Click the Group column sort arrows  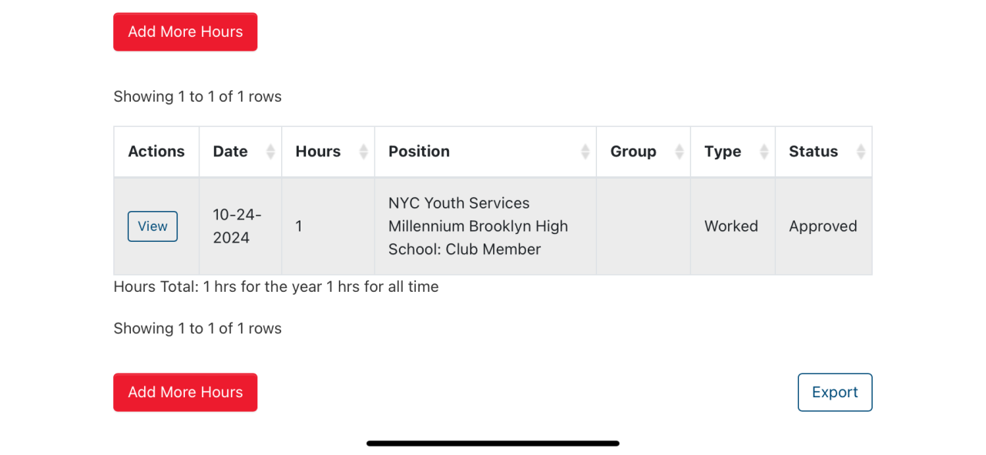point(679,152)
